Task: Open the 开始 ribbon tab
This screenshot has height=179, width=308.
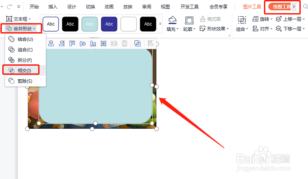Action: tap(34, 7)
